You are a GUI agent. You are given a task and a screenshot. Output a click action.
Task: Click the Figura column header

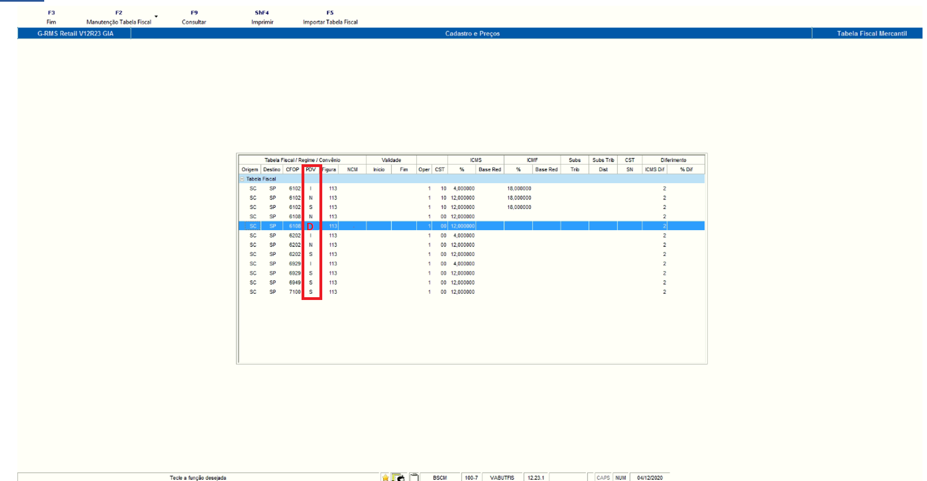tap(330, 169)
